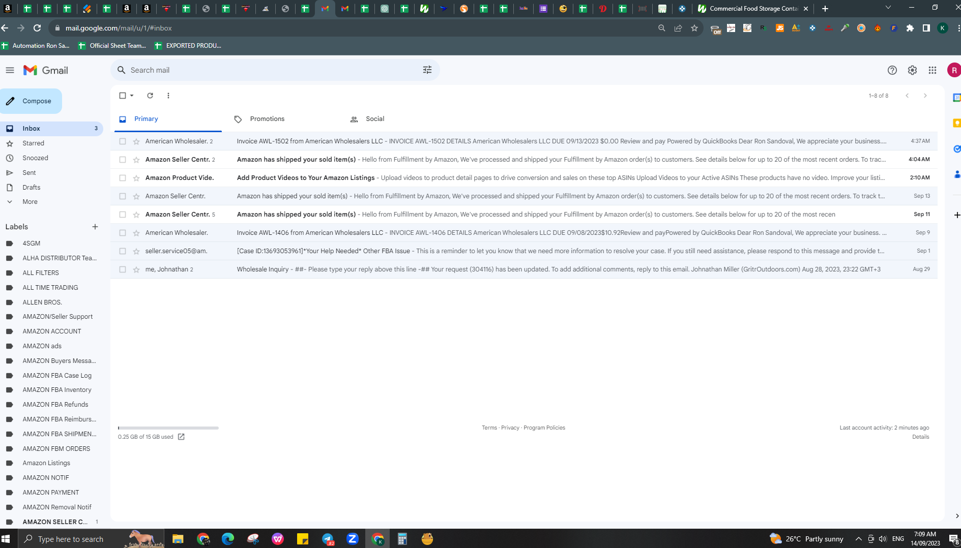
Task: Open the Privacy link
Action: point(510,428)
